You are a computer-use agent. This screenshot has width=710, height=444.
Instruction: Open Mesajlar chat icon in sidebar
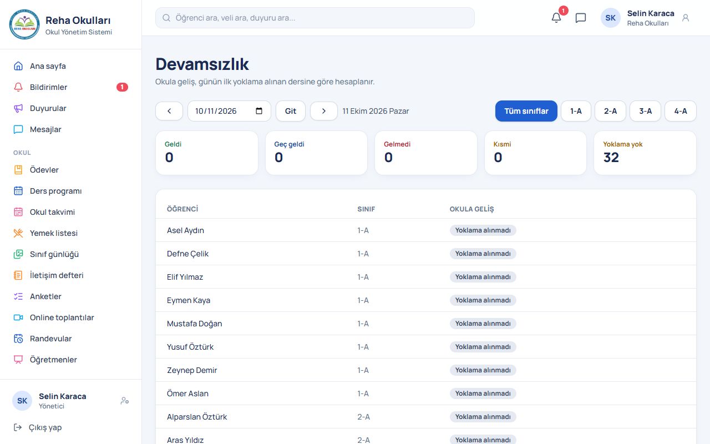tap(18, 129)
